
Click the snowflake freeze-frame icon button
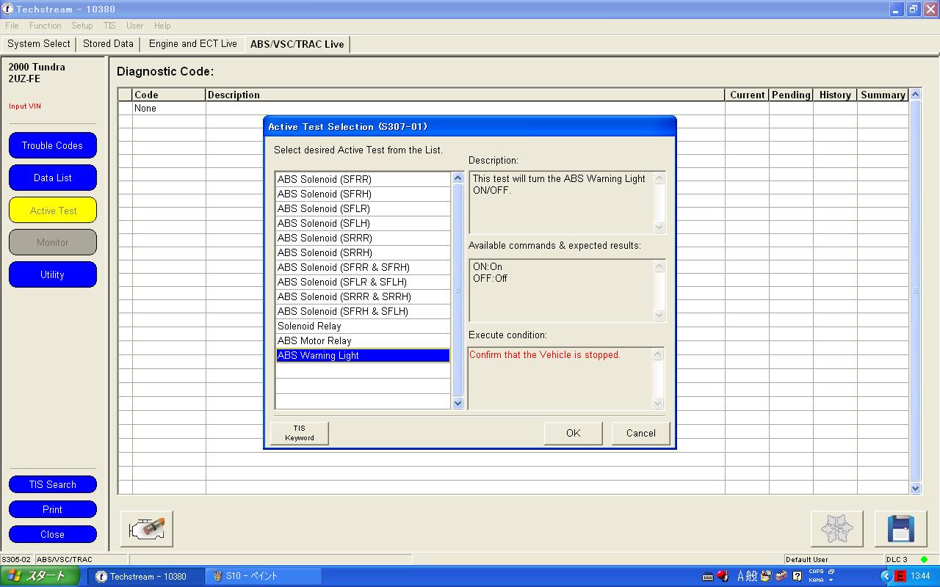tap(836, 529)
